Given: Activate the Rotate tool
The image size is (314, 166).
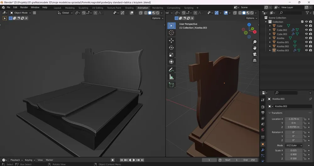Looking at the screenshot, I should point(171,48).
